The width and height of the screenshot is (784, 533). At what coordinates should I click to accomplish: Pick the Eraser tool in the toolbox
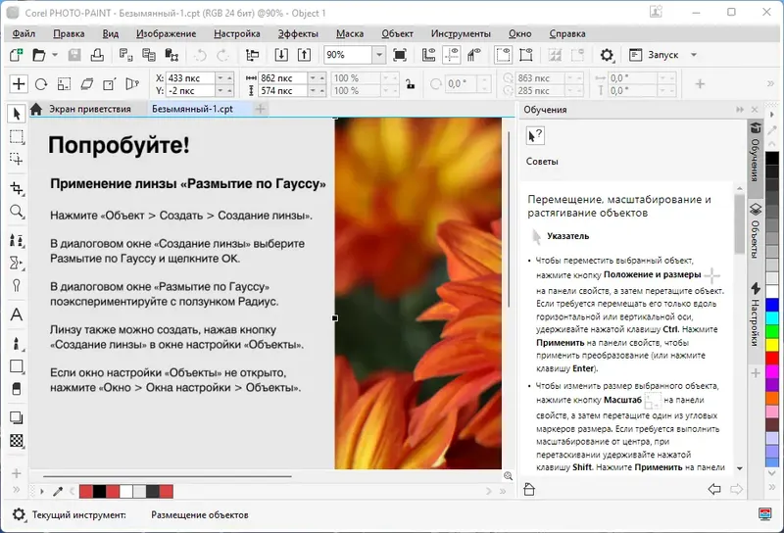17,390
